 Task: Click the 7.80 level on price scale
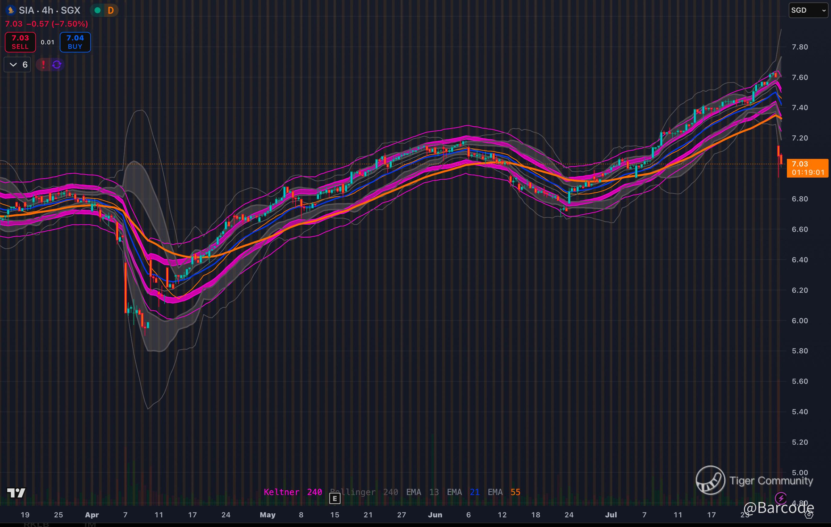point(800,47)
